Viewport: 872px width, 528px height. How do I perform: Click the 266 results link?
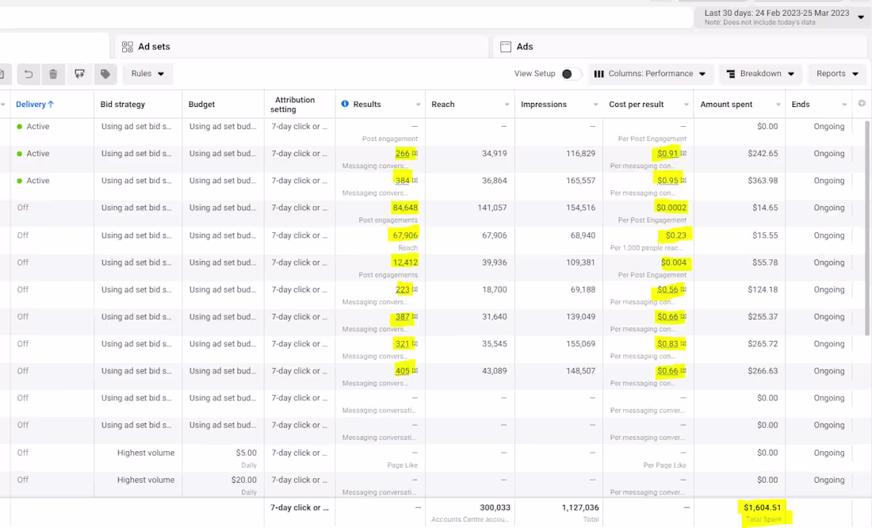click(x=402, y=154)
